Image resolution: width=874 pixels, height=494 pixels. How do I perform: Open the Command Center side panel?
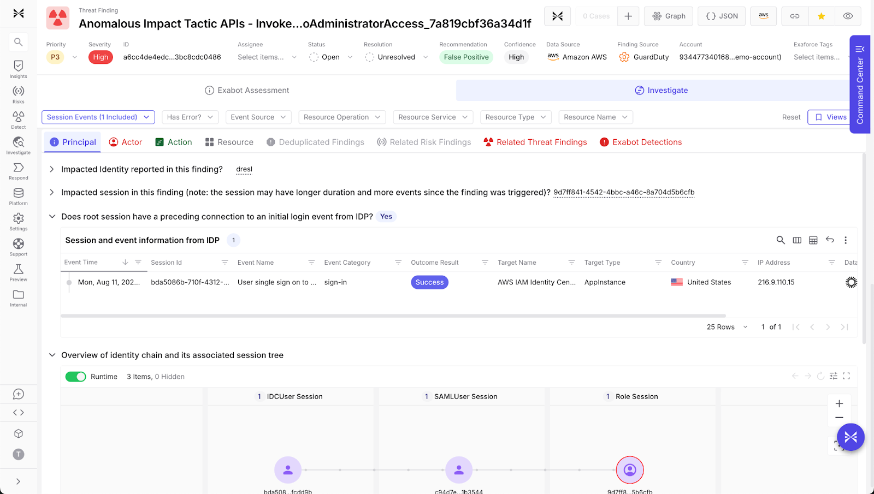(x=860, y=85)
